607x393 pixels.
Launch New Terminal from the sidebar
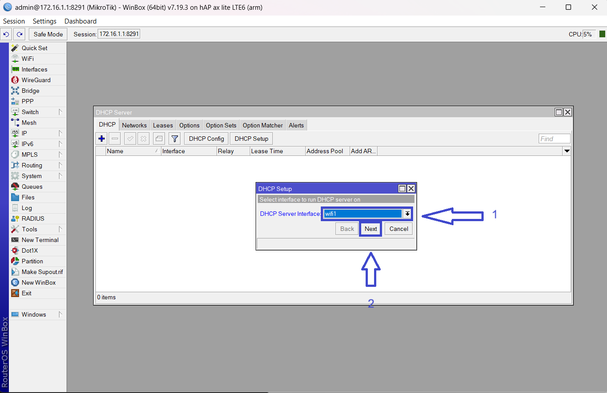click(38, 240)
